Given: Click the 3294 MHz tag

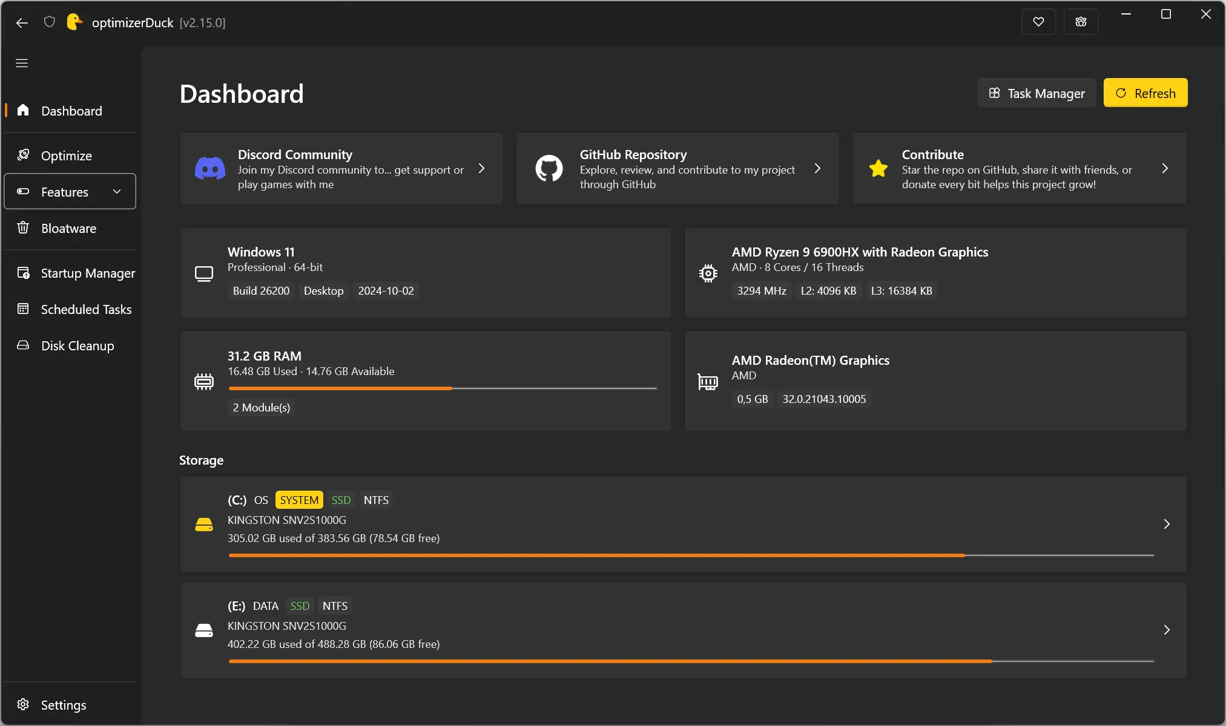Looking at the screenshot, I should pyautogui.click(x=762, y=290).
